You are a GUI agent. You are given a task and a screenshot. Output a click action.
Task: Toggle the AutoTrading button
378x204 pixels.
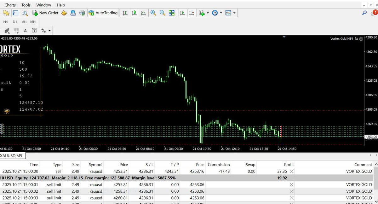coord(103,13)
